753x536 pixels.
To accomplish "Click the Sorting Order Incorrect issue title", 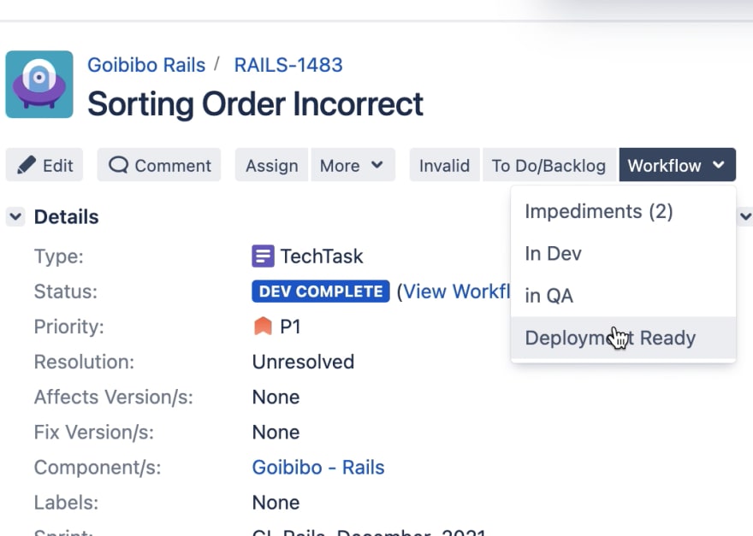I will pyautogui.click(x=255, y=104).
